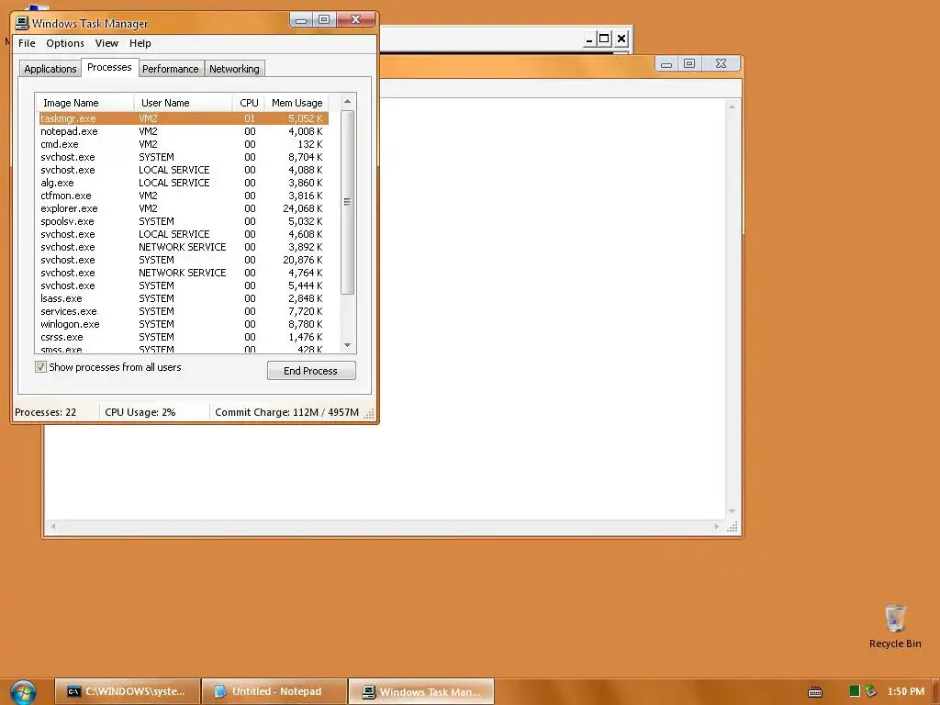Maximize the Windows Task Manager window
This screenshot has height=705, width=940.
point(324,20)
